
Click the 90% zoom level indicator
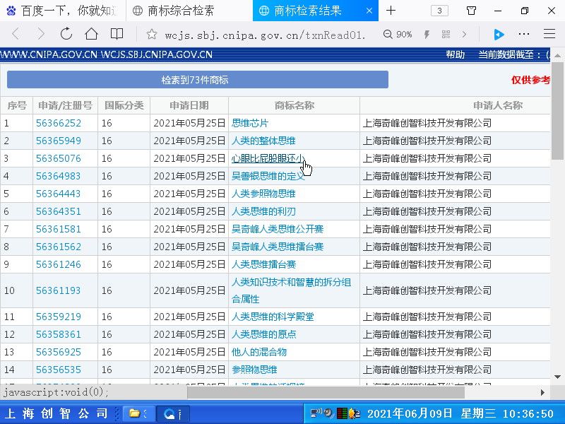tap(398, 34)
